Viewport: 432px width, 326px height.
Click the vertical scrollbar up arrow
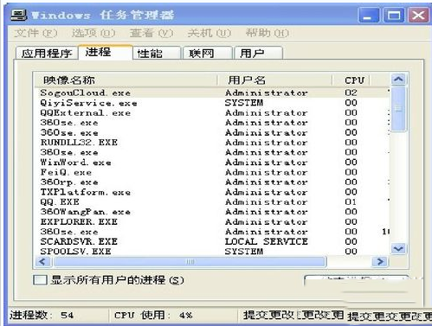click(x=399, y=79)
